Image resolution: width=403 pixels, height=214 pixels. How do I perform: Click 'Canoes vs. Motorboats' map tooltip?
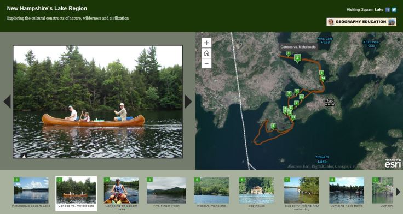coord(298,47)
